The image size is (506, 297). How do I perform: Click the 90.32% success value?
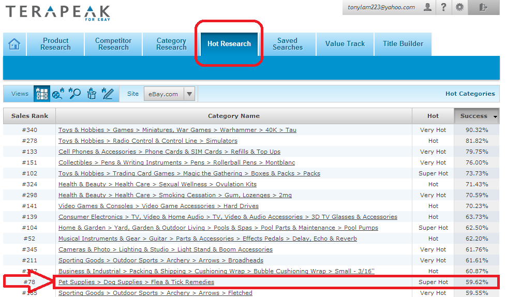tap(477, 130)
